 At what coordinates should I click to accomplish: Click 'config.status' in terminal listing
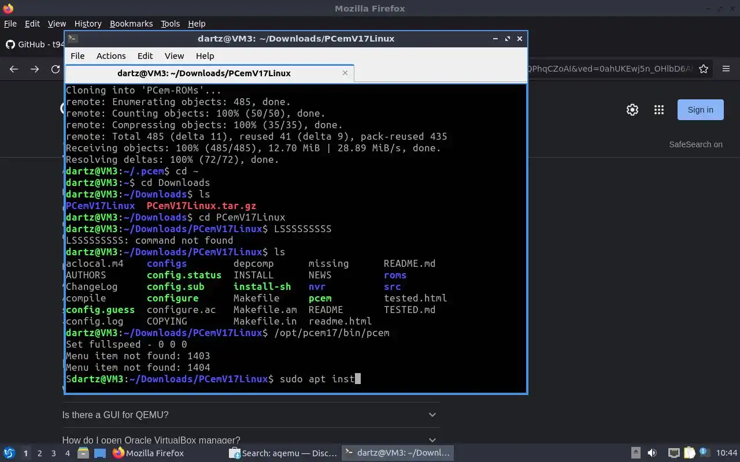[184, 275]
